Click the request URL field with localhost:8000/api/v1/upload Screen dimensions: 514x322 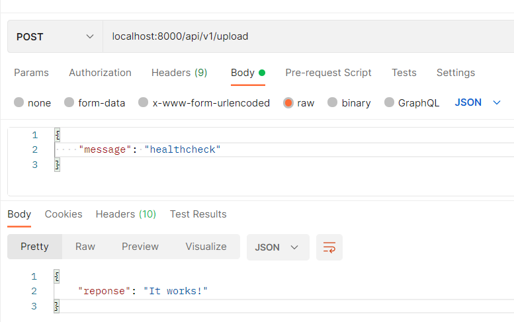tap(308, 36)
